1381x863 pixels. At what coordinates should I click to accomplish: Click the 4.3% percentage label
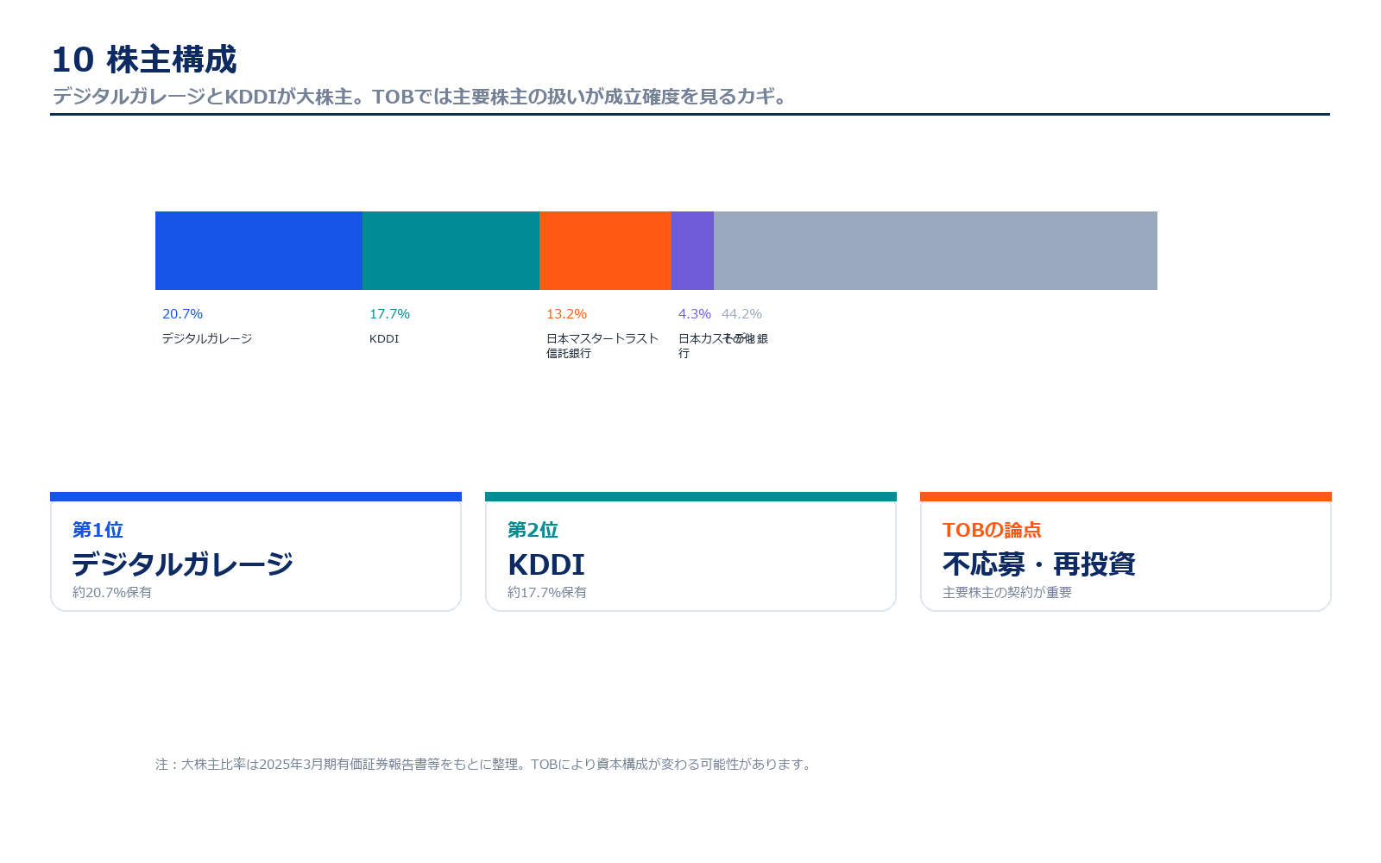694,314
